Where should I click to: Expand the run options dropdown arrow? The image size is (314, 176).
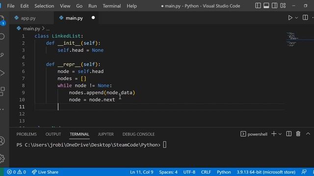click(x=296, y=18)
